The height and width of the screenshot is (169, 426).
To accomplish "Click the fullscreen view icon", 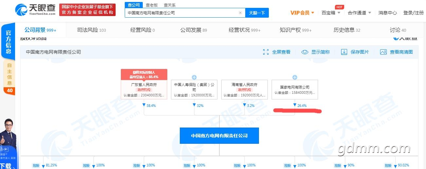I will pos(266,52).
